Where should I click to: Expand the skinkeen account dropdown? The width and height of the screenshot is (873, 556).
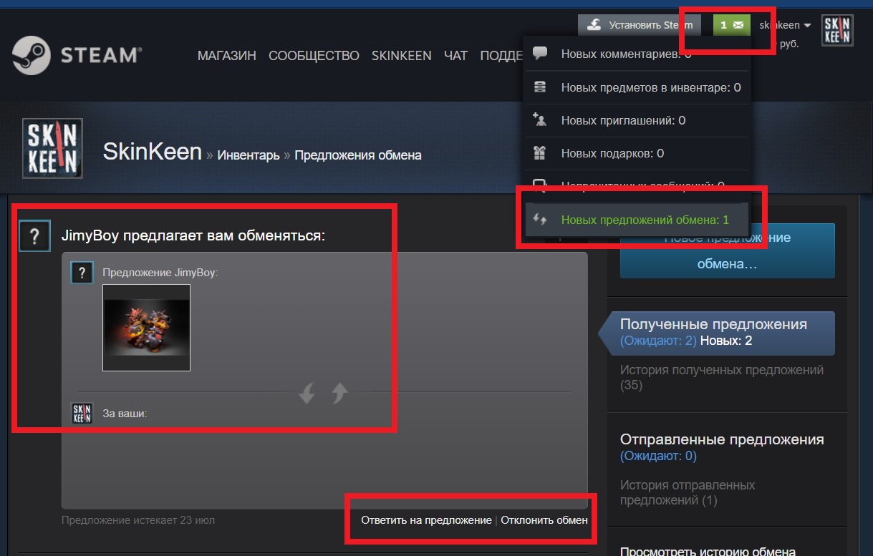(785, 25)
